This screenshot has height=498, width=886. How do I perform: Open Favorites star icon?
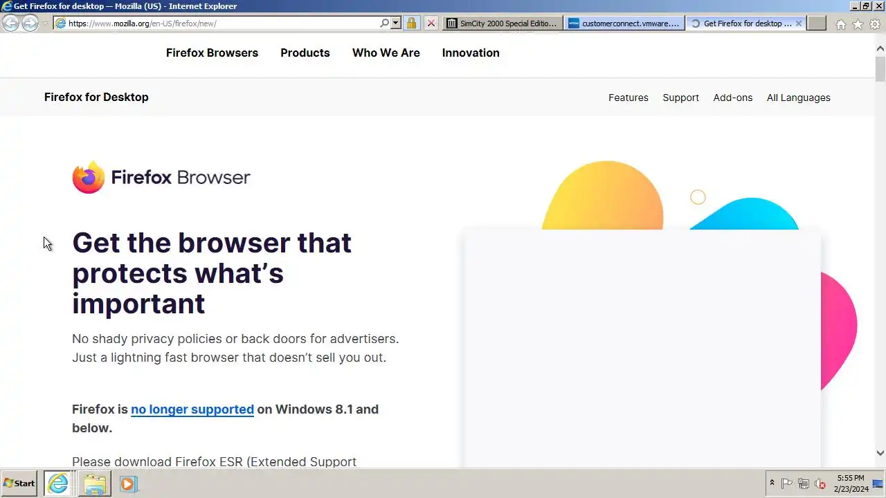click(x=858, y=24)
